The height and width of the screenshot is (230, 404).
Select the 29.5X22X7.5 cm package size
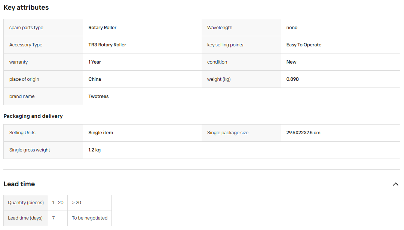[x=303, y=133]
